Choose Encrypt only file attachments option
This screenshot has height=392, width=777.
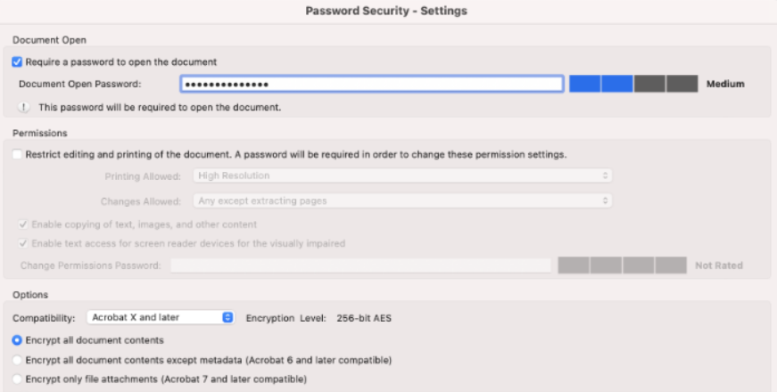coord(18,379)
